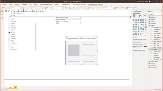Click the Buscar field search box
The height and width of the screenshot is (91, 163).
pyautogui.click(x=155, y=14)
